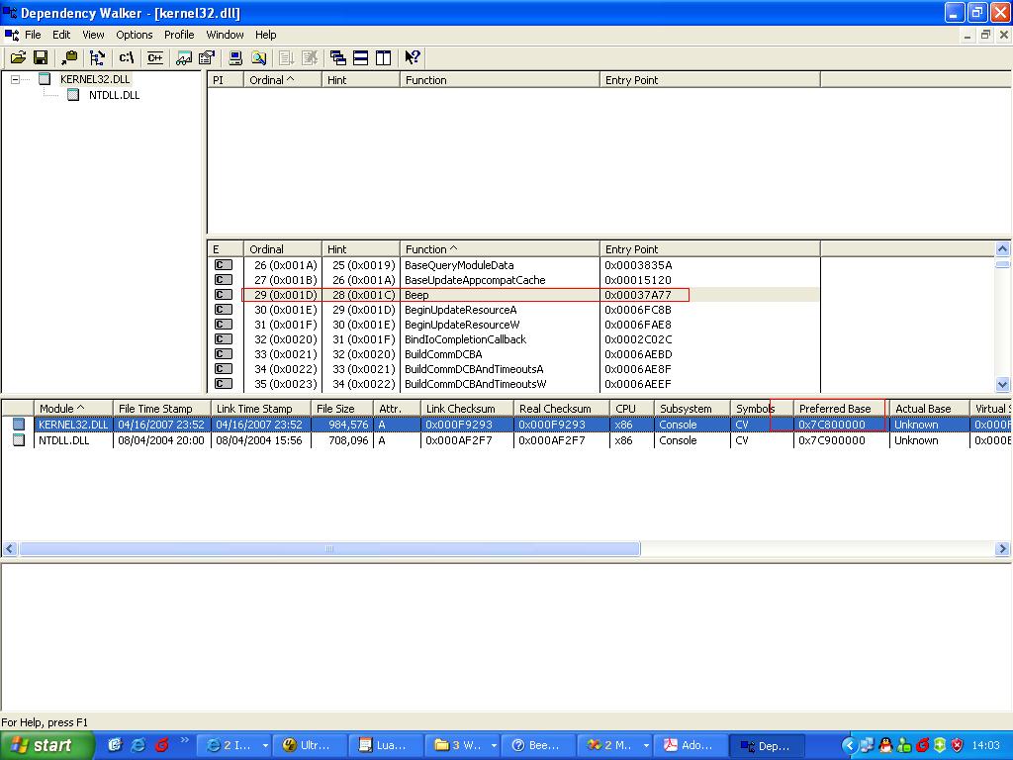Collapse the KERNEL32.DLL tree node
Viewport: 1013px width, 760px height.
(x=16, y=79)
